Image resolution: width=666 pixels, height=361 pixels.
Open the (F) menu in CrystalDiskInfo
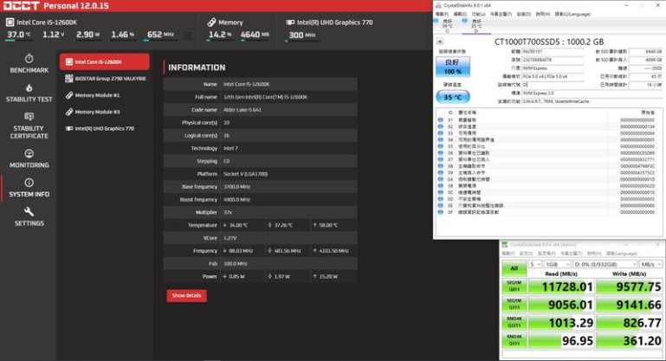(443, 14)
